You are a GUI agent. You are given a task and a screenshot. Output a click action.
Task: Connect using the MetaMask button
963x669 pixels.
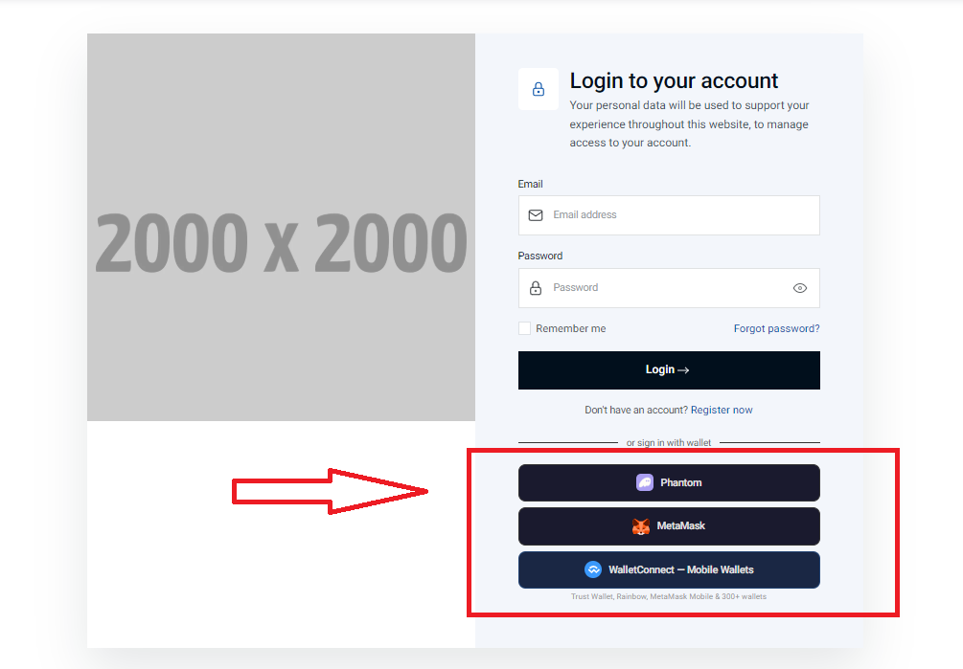[669, 526]
